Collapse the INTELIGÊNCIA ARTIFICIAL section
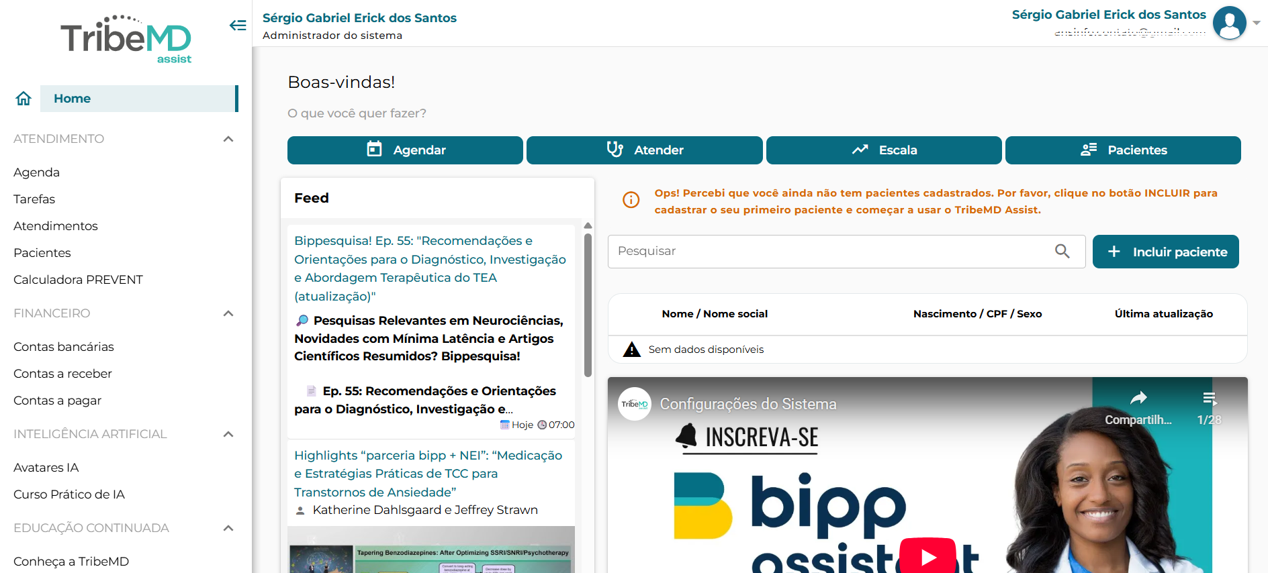1268x573 pixels. coord(228,434)
